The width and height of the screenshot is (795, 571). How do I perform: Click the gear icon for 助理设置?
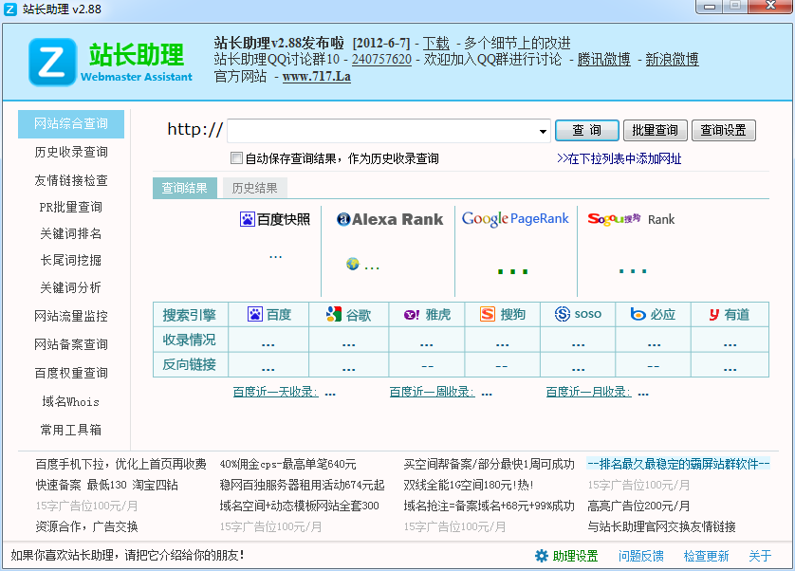coord(542,556)
